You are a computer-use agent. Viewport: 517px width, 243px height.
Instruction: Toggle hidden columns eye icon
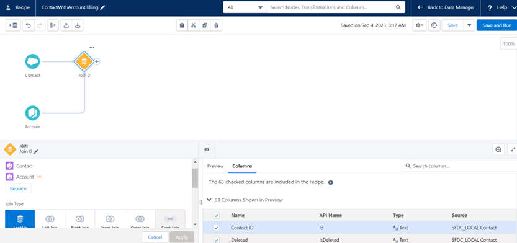(207, 149)
